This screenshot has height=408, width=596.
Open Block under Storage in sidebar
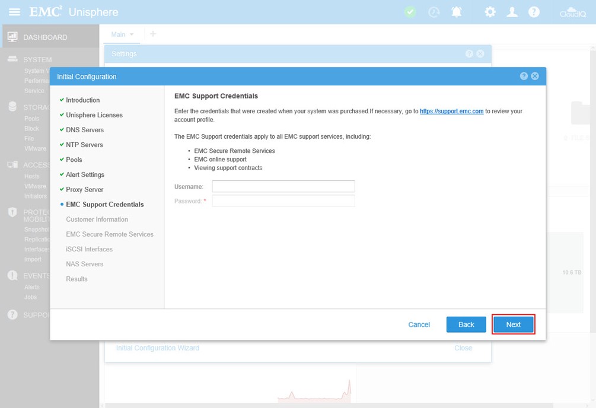pyautogui.click(x=31, y=129)
